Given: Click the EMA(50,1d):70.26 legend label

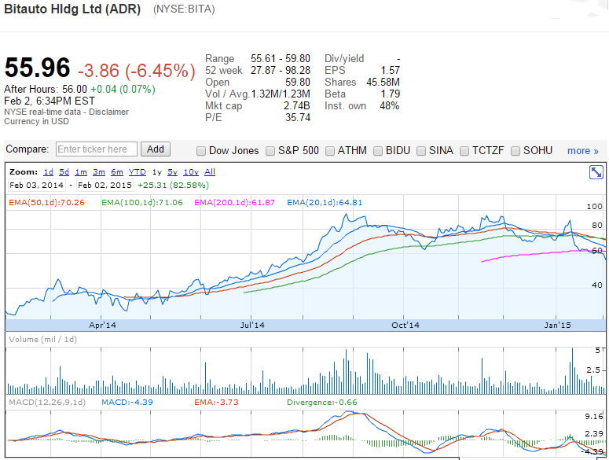Looking at the screenshot, I should 46,202.
